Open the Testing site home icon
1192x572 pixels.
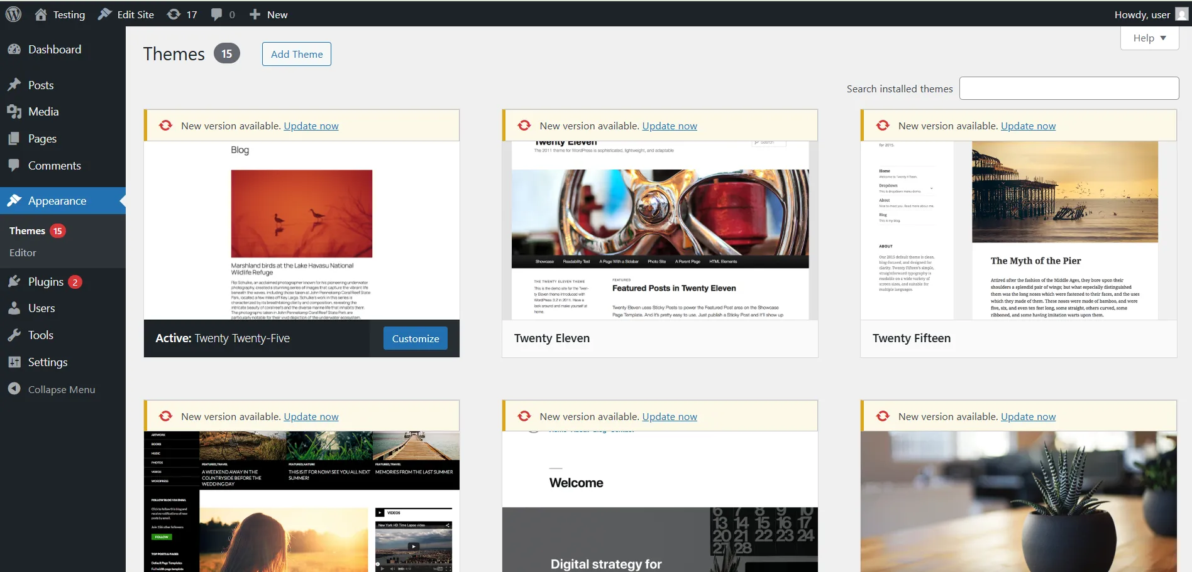tap(41, 14)
